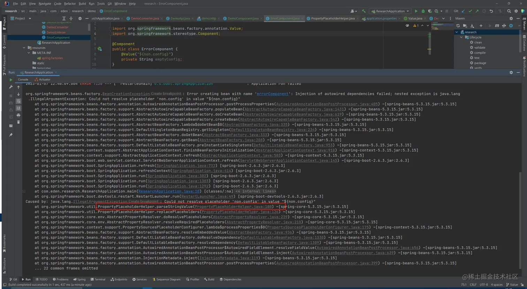Switch to PropertyPlaceholderHelper.java tab

[333, 18]
